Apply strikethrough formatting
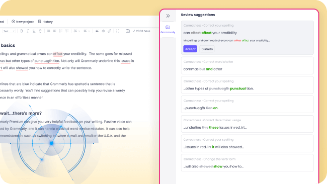This screenshot has width=327, height=184. [40, 31]
